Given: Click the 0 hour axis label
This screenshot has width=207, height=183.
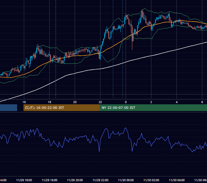Looking at the screenshot, I should click(126, 102).
